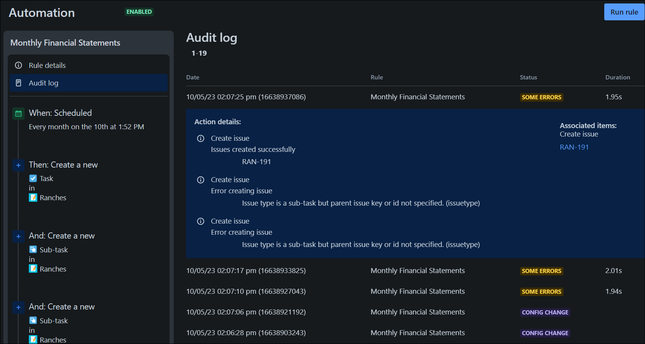Click the 1.94s duration value
This screenshot has width=645, height=344.
click(x=613, y=291)
